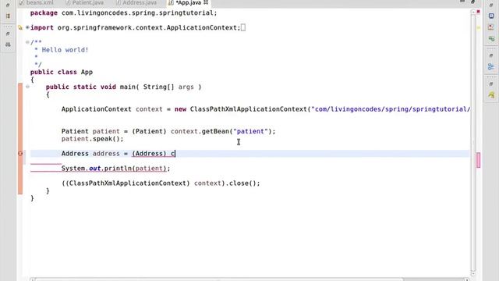Click the (Address) cast on the highlighted line

point(149,154)
